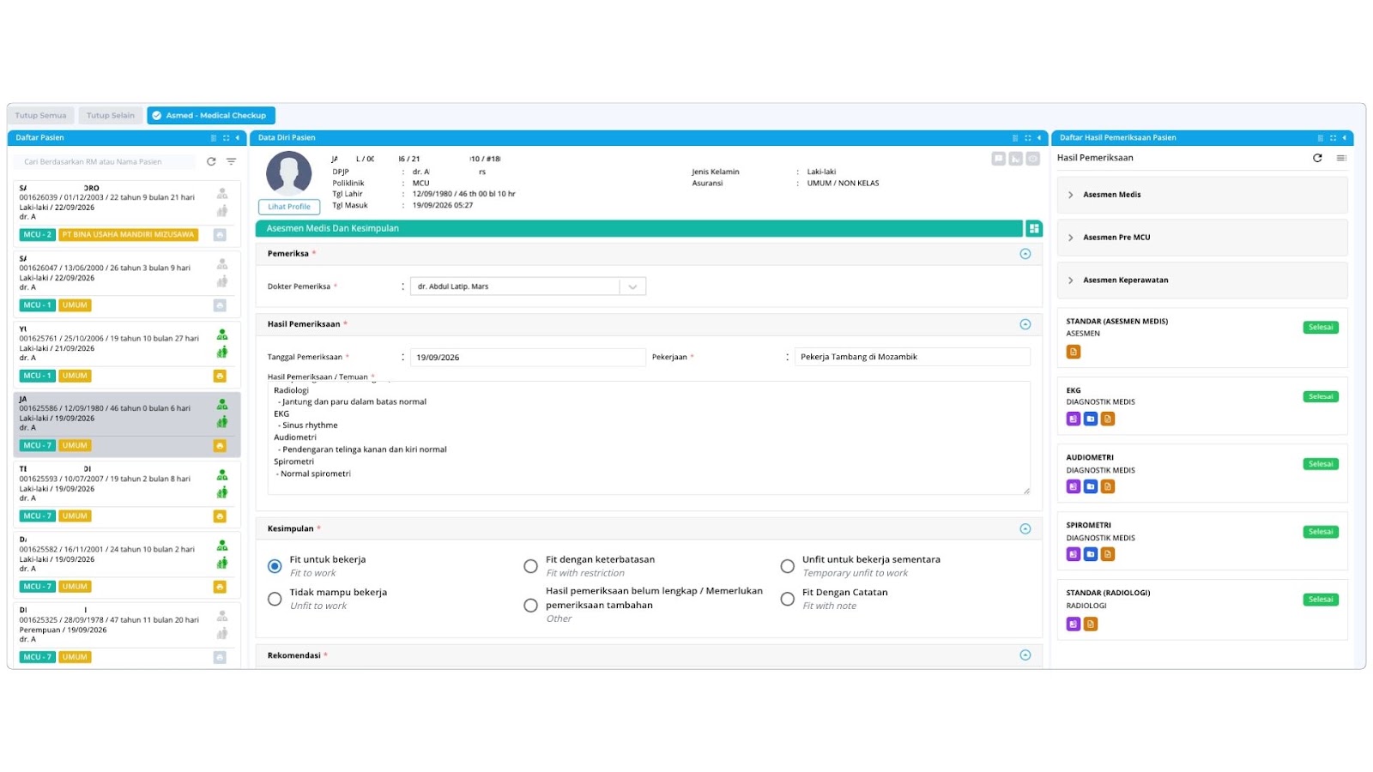Collapse the Rekomendasi section

click(1025, 655)
